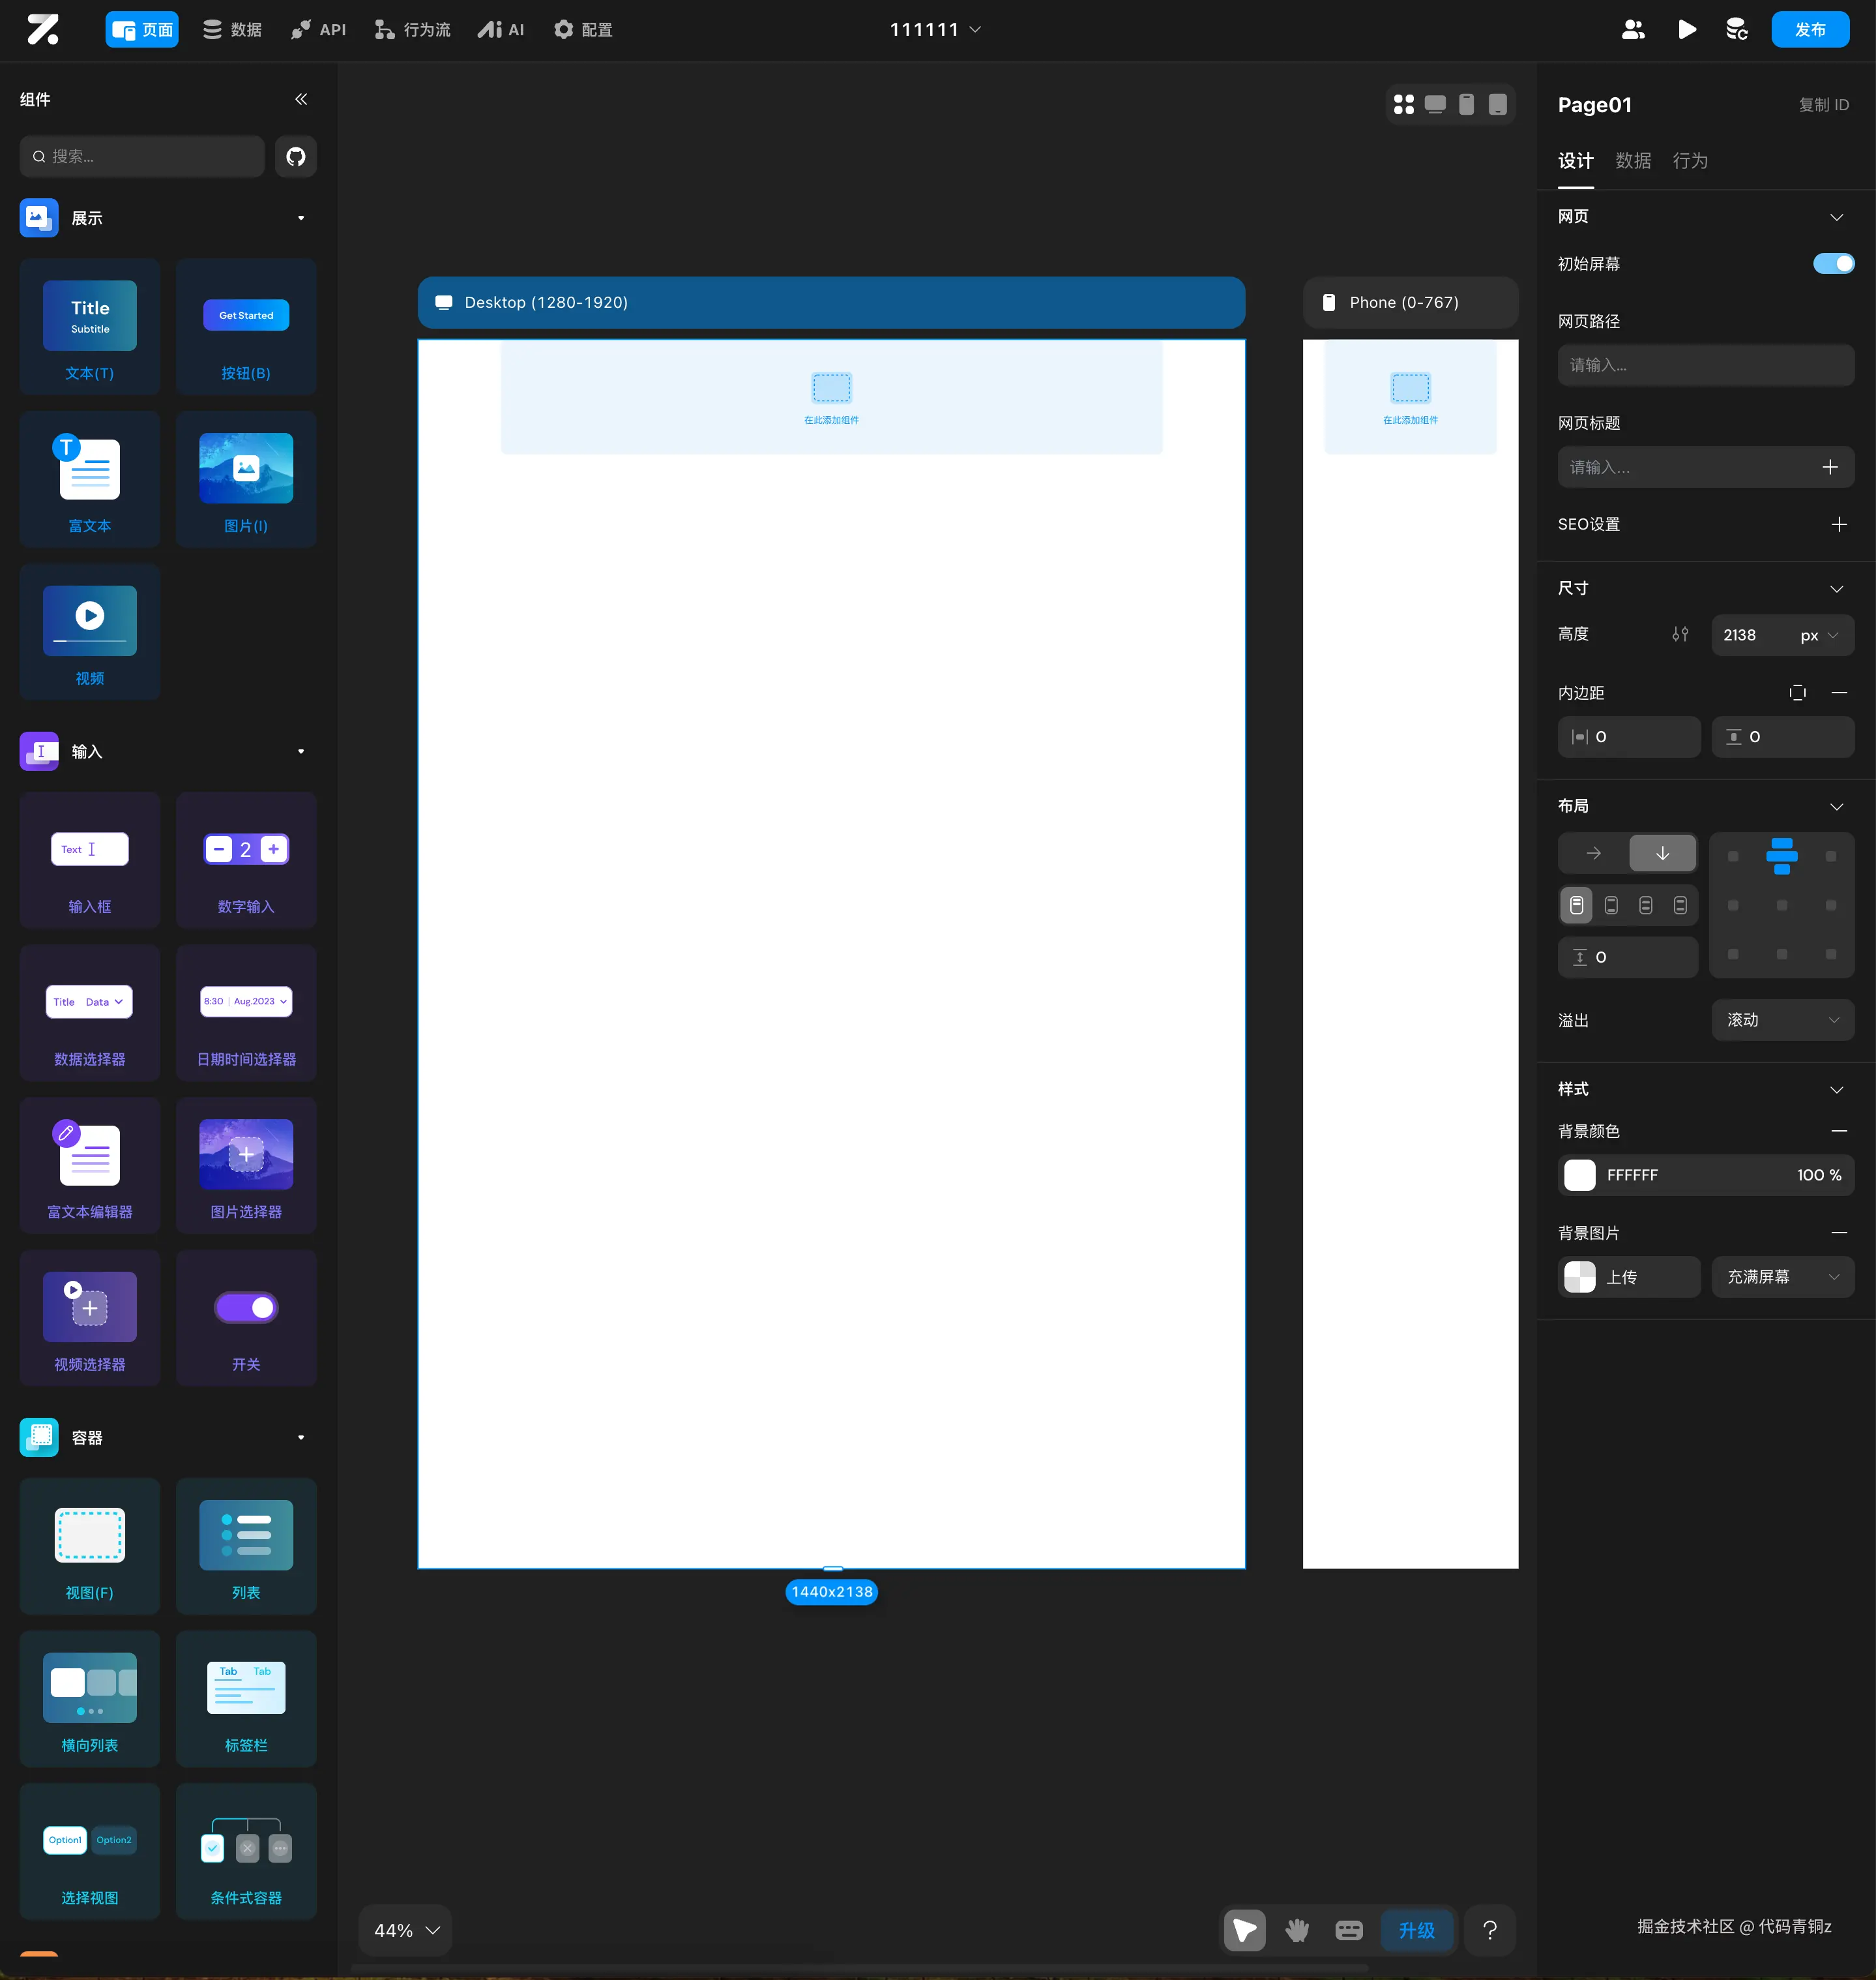The width and height of the screenshot is (1876, 1980).
Task: Click the 发布 publish button
Action: (x=1809, y=29)
